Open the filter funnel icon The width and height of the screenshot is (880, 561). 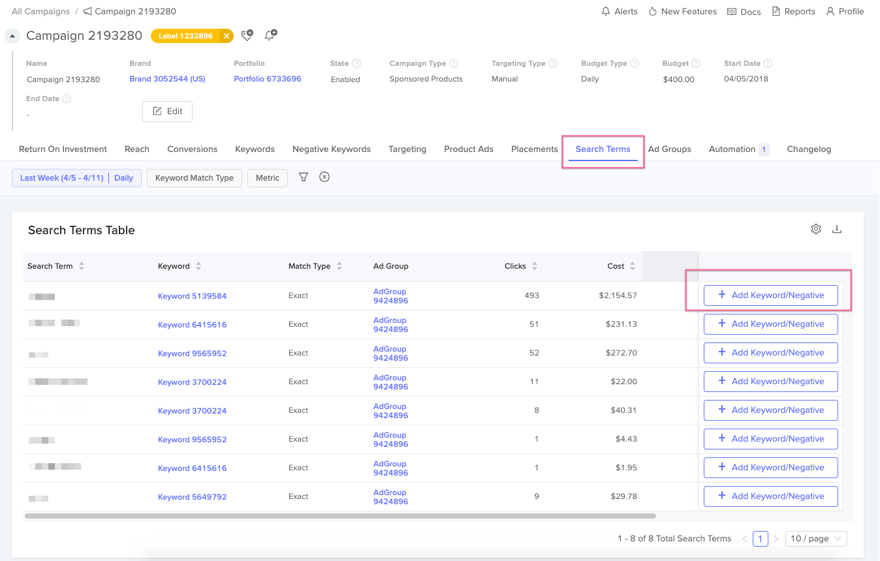(303, 177)
